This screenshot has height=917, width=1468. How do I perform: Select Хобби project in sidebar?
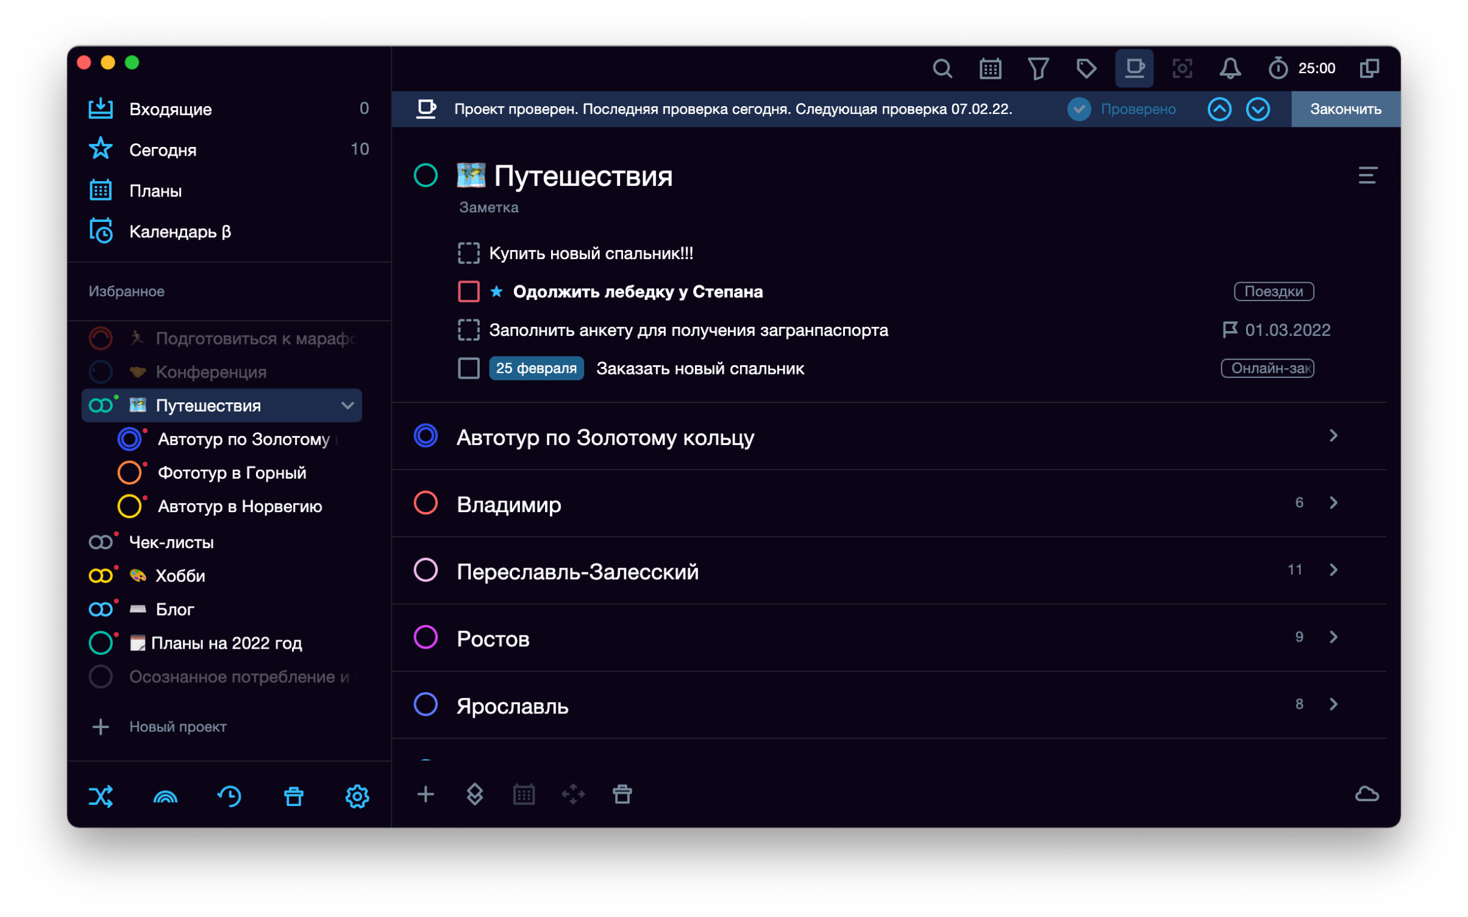pos(222,576)
